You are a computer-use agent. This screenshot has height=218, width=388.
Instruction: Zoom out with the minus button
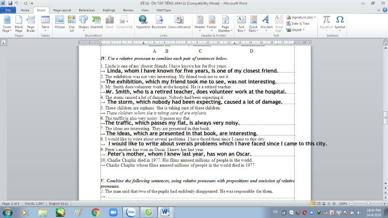[x=352, y=204]
